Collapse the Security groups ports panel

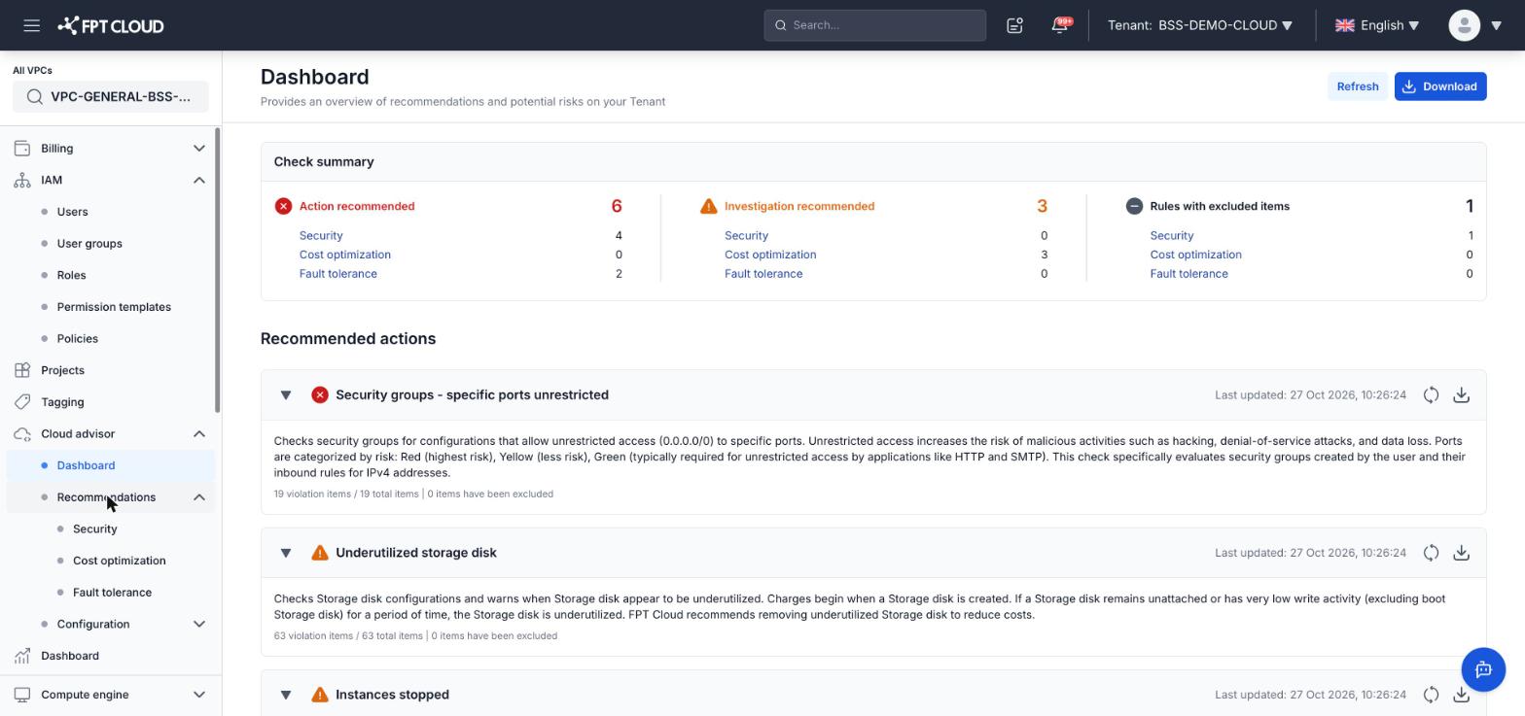[x=286, y=395]
